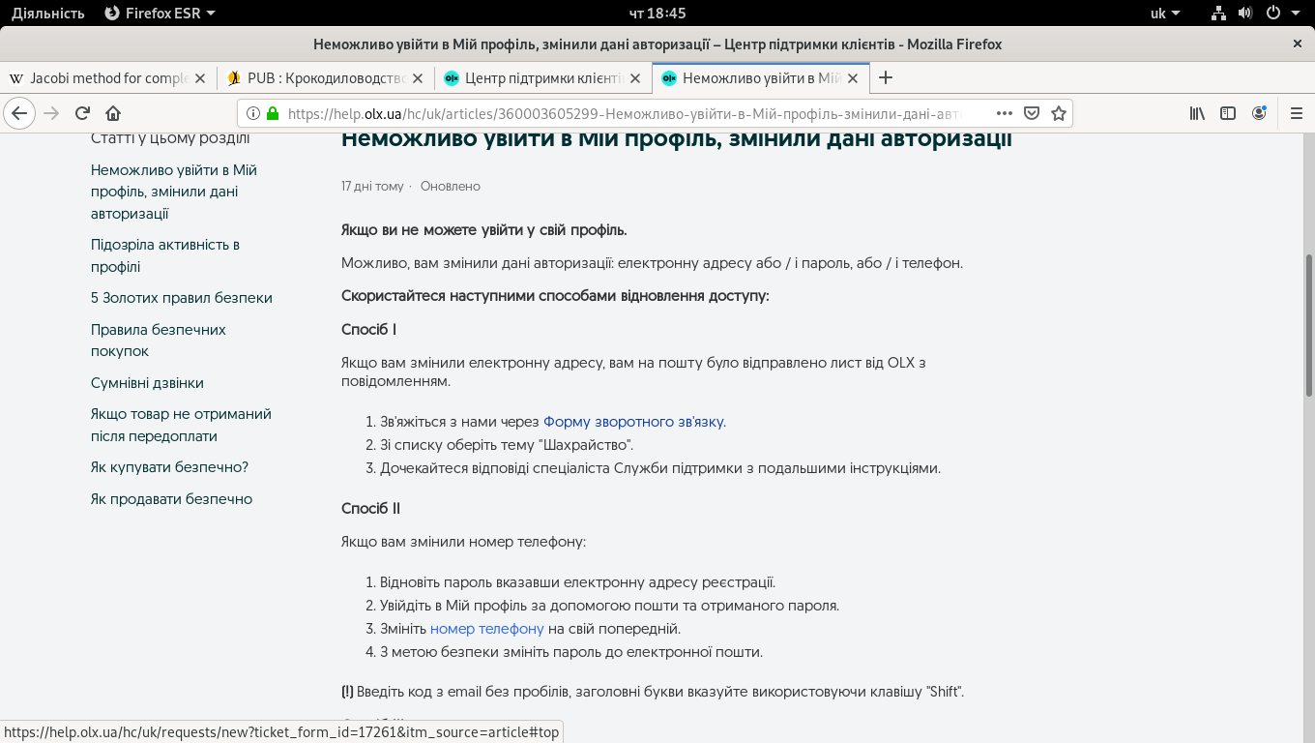
Task: Expand the Firefox ESR application menu
Action: coord(160,14)
